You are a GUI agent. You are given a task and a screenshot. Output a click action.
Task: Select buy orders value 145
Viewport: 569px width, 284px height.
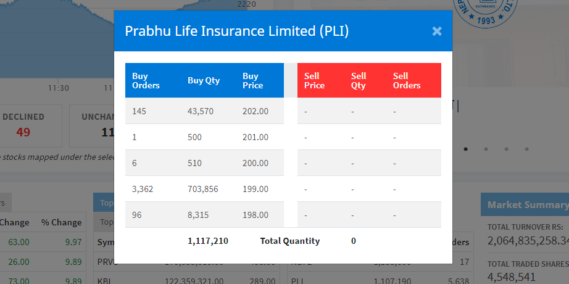coord(139,111)
